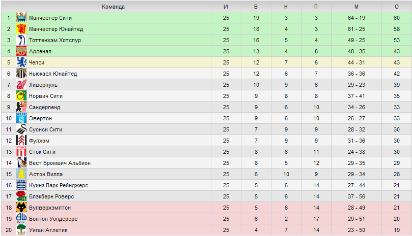Open the Ньюкасл Юнайтед team link
This screenshot has width=412, height=236.
53,74
